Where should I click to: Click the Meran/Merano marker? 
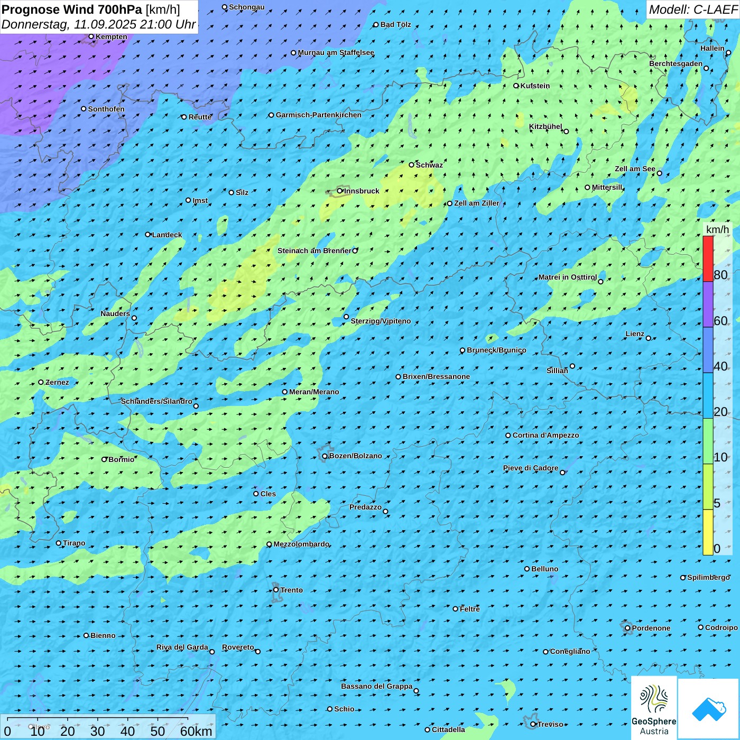pos(284,392)
